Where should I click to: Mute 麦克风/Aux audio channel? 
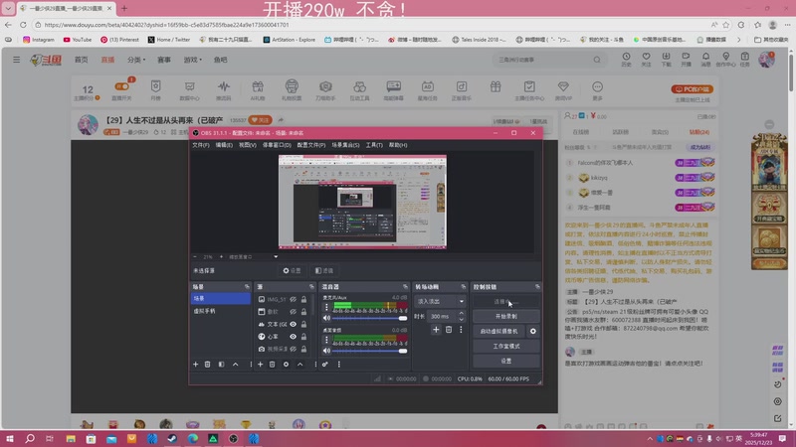point(326,318)
